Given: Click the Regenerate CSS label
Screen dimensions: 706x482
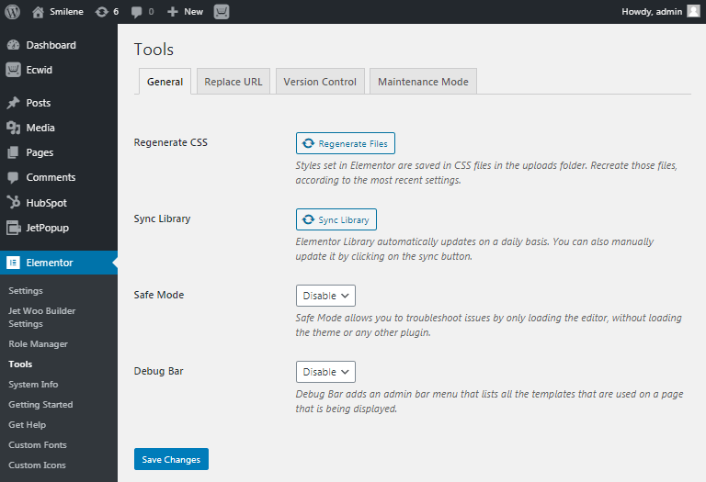Looking at the screenshot, I should [x=171, y=142].
